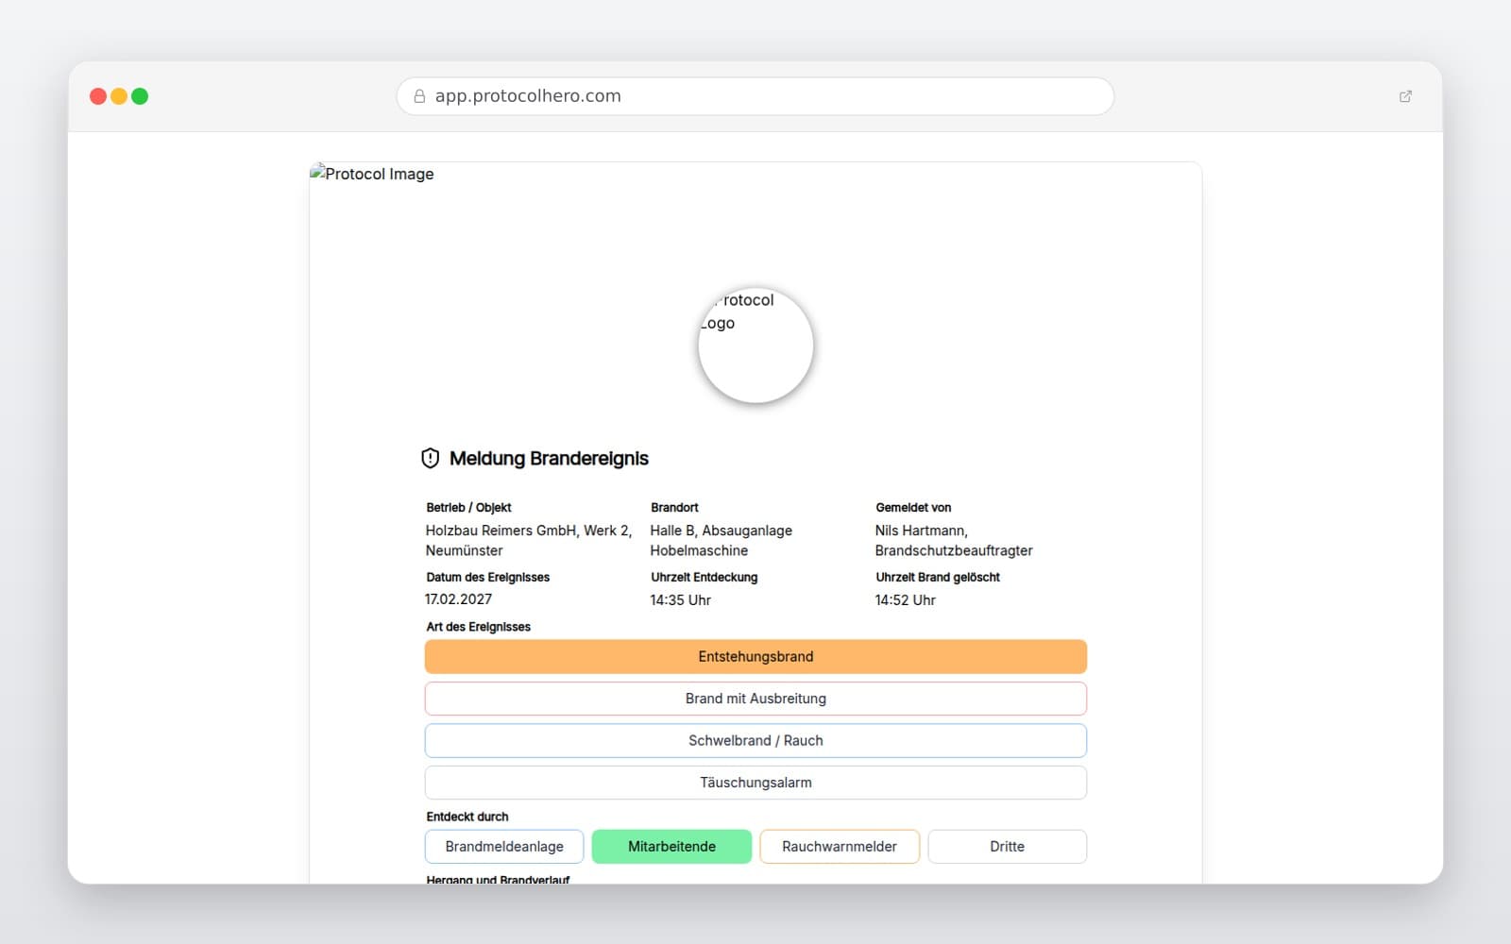
Task: Click the Datum des Ereignisses label
Action: click(x=487, y=578)
